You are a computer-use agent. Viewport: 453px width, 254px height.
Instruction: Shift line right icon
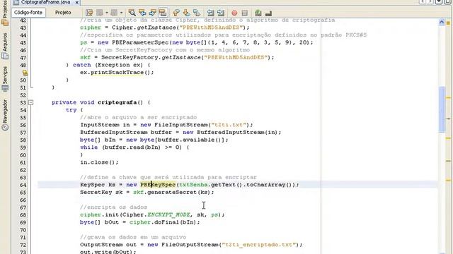tap(221, 13)
